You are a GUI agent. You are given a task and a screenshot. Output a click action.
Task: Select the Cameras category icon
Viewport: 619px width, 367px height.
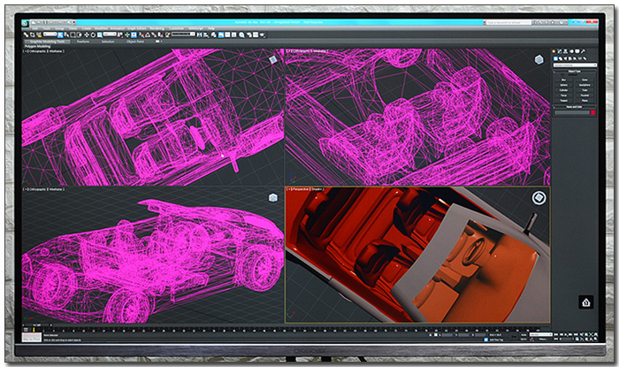coord(571,58)
